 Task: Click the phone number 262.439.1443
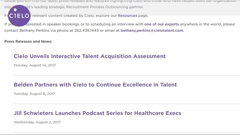pyautogui.click(x=87, y=30)
